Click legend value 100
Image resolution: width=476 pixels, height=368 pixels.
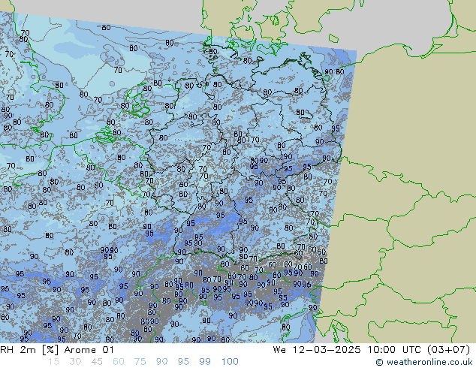tap(230, 362)
